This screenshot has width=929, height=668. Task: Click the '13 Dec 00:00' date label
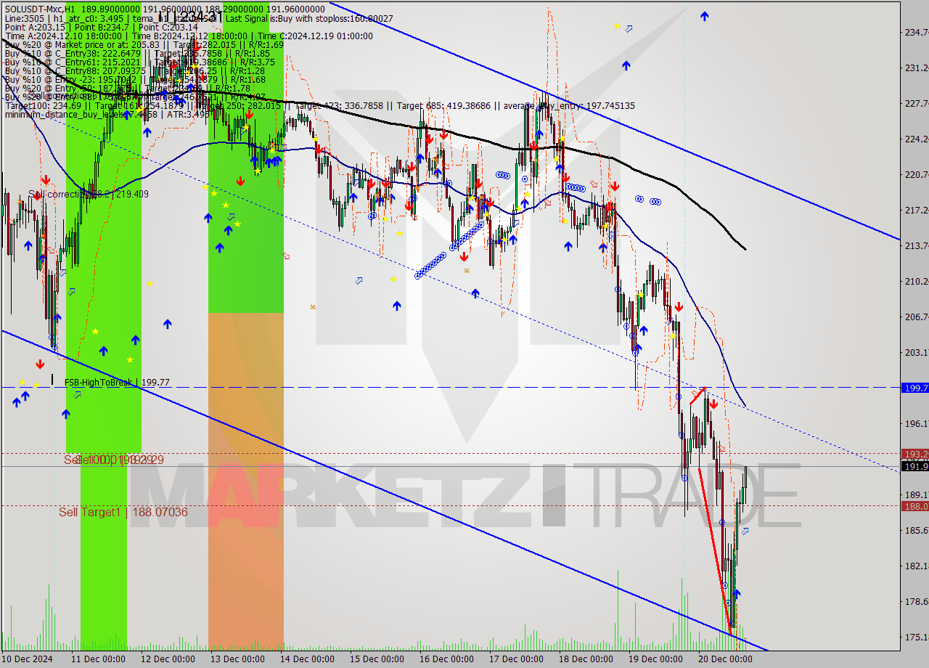237,659
